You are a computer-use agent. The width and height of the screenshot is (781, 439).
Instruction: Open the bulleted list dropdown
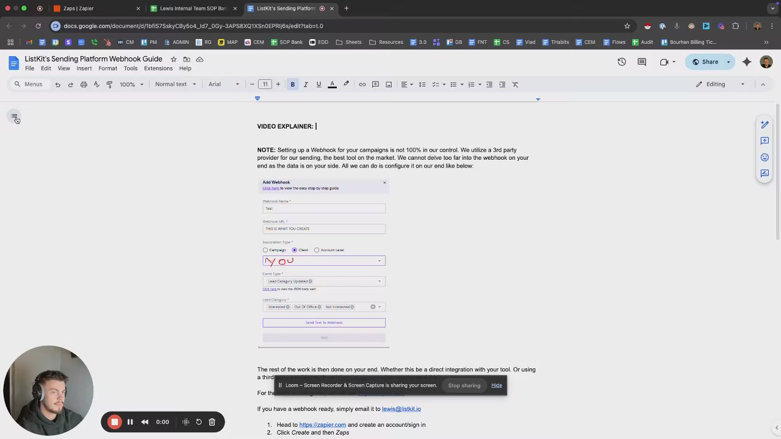(x=456, y=84)
